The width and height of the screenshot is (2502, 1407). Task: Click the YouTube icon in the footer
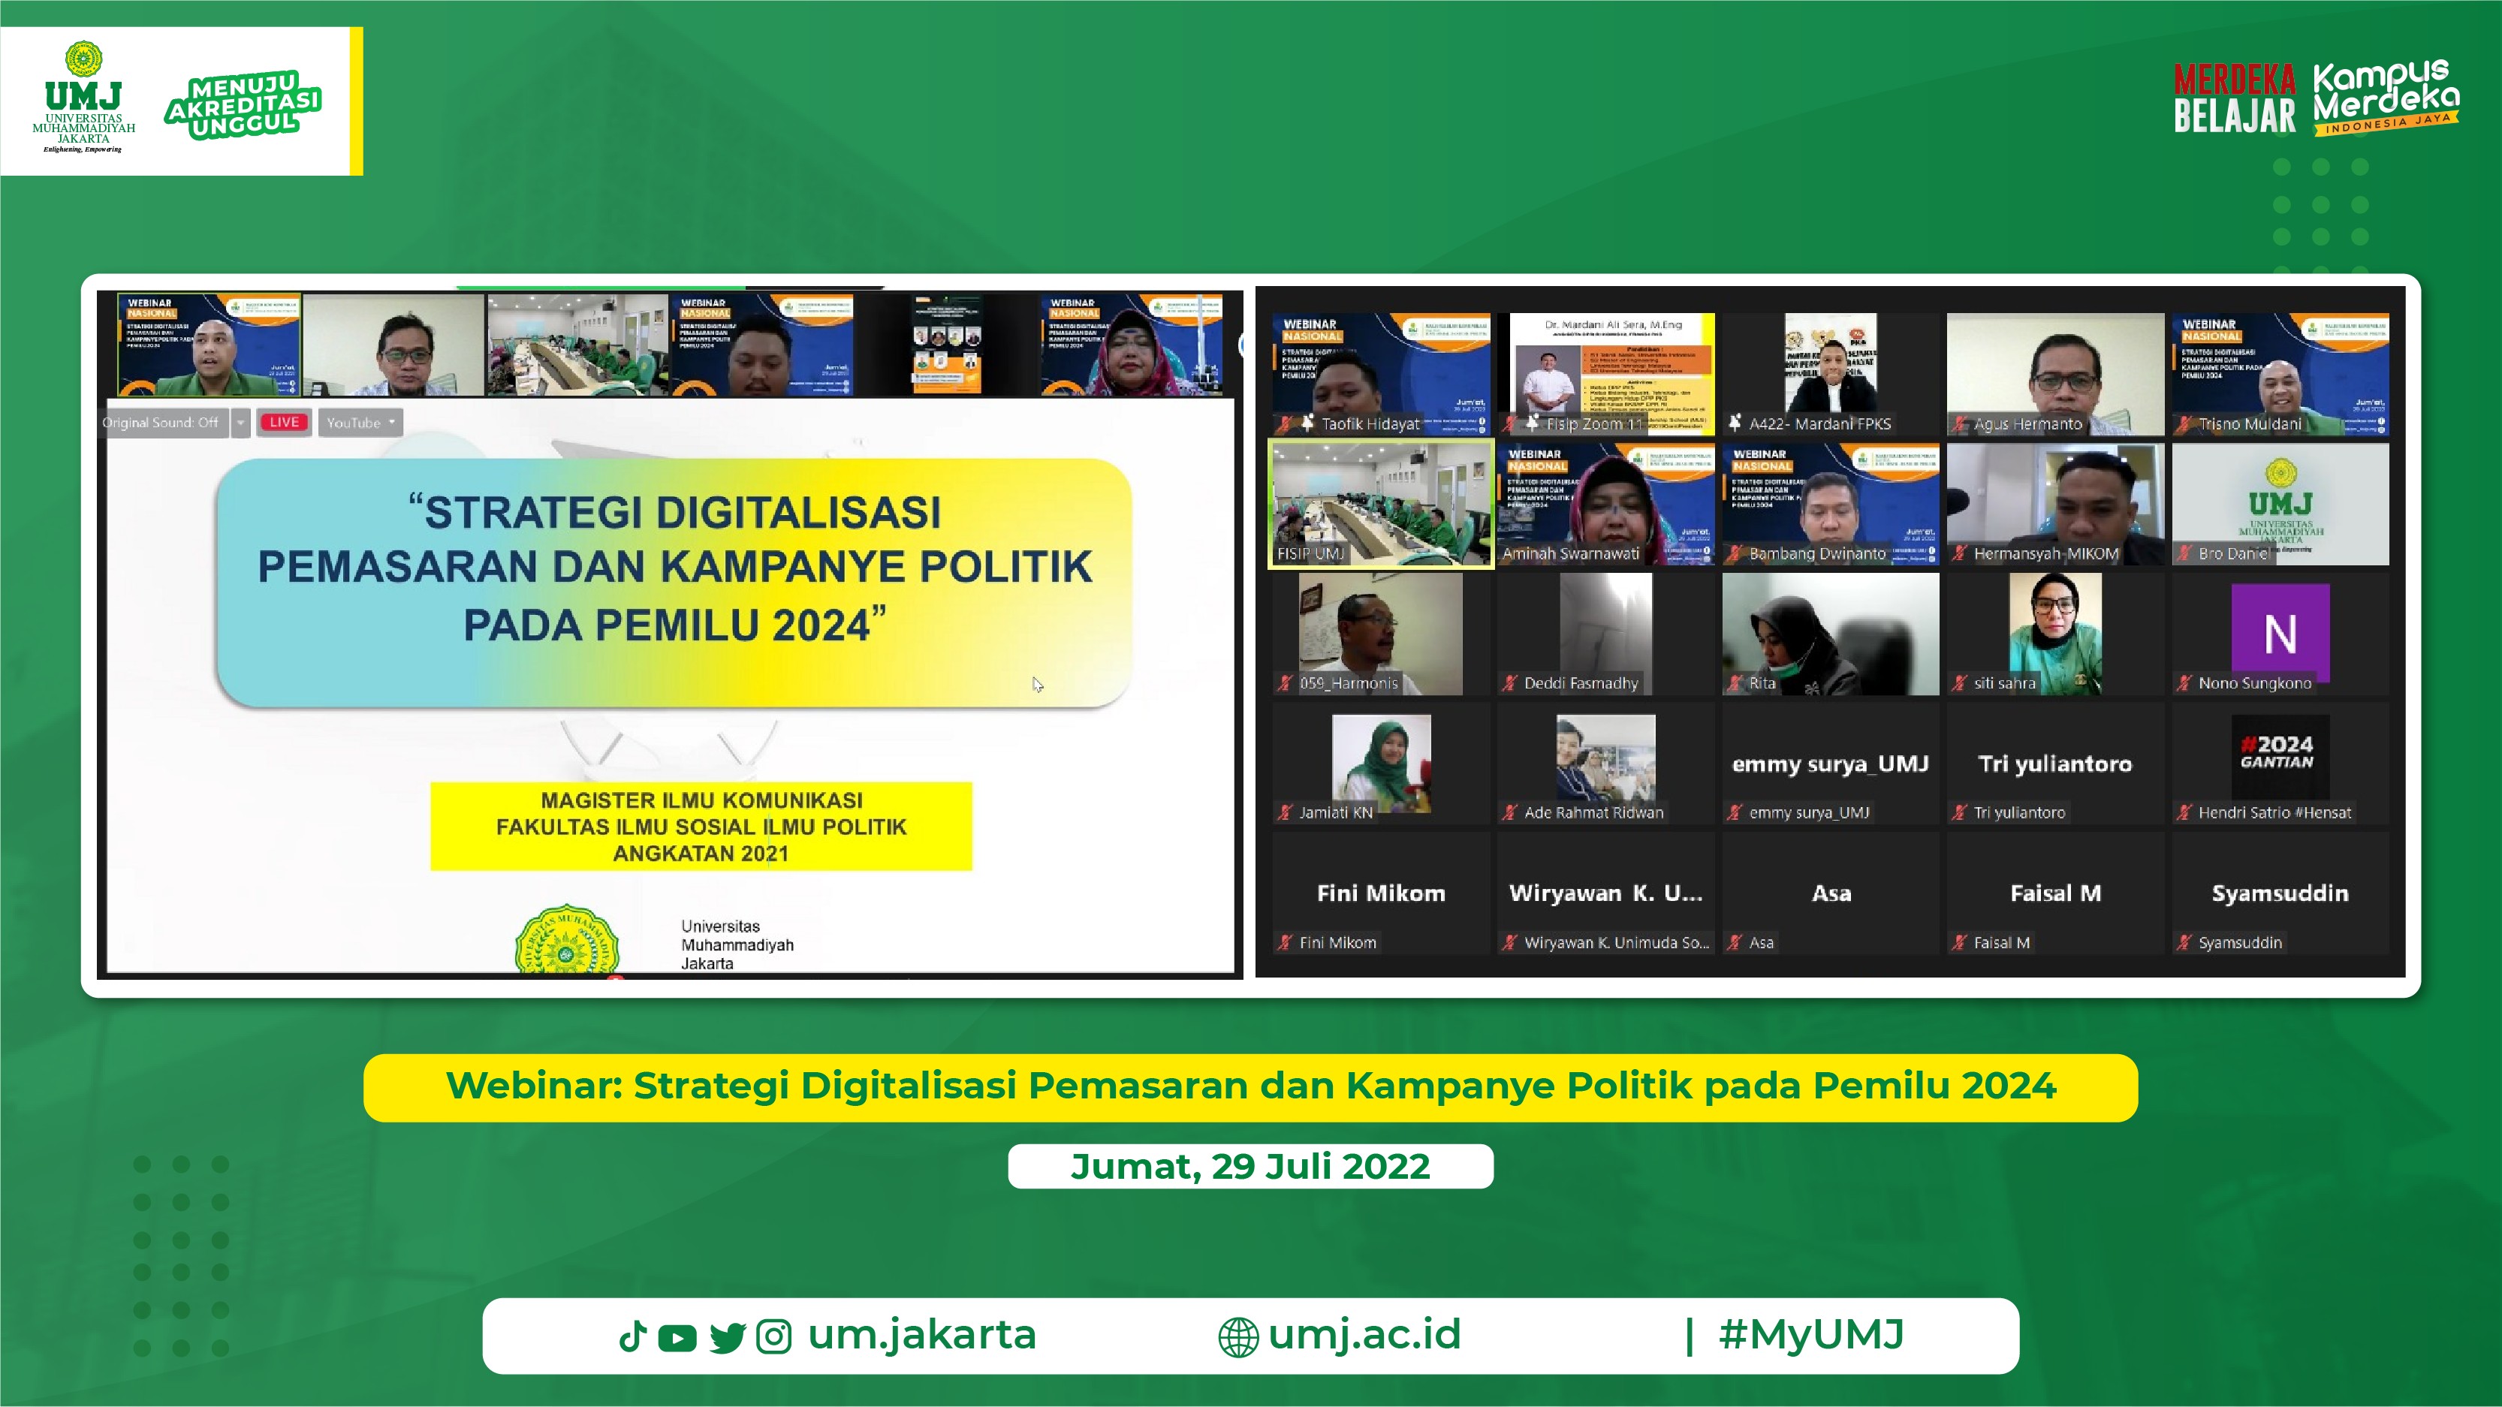(677, 1337)
